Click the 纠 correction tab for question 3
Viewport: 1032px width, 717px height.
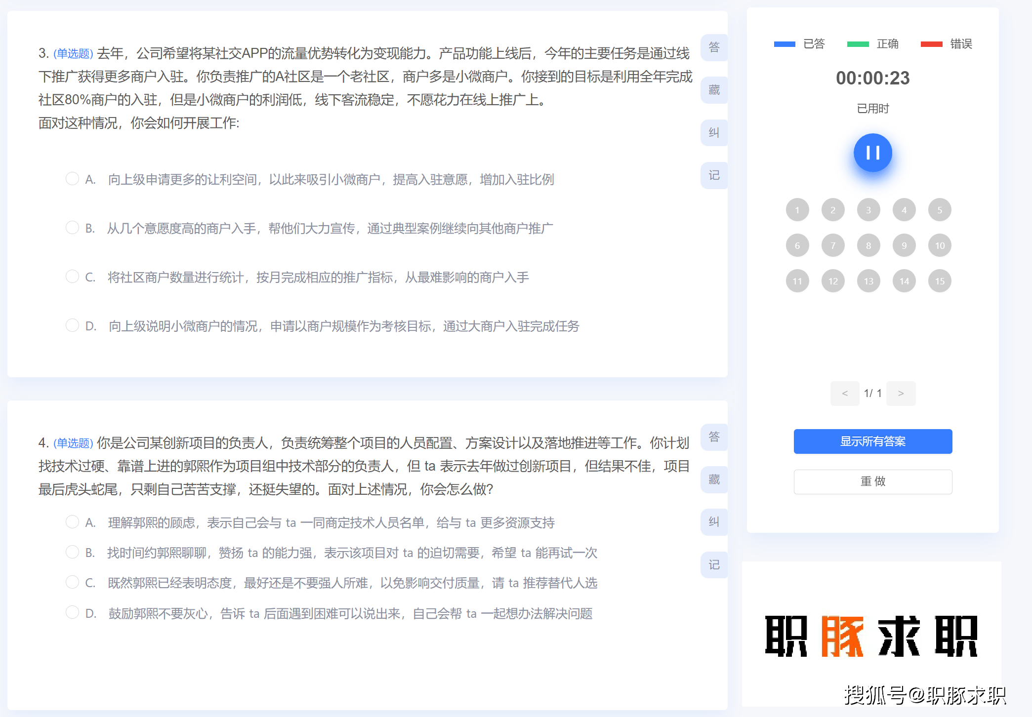click(714, 132)
